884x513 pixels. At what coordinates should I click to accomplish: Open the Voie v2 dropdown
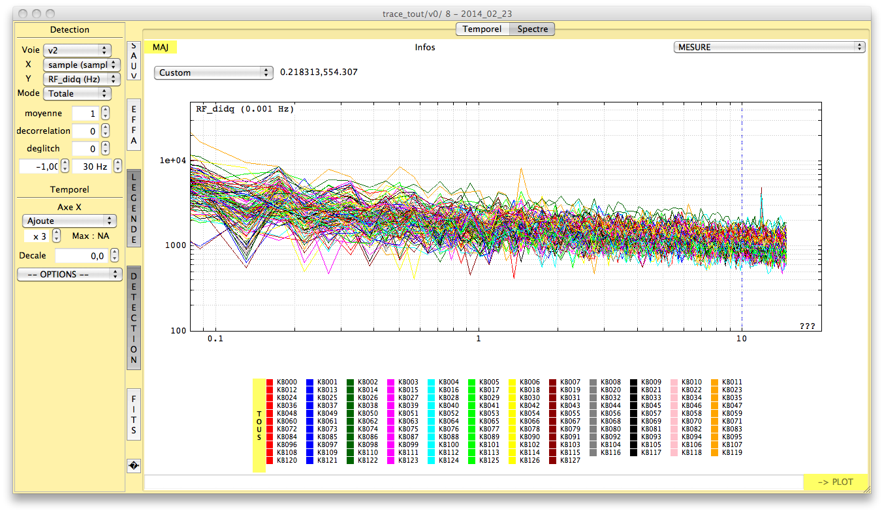pyautogui.click(x=77, y=50)
